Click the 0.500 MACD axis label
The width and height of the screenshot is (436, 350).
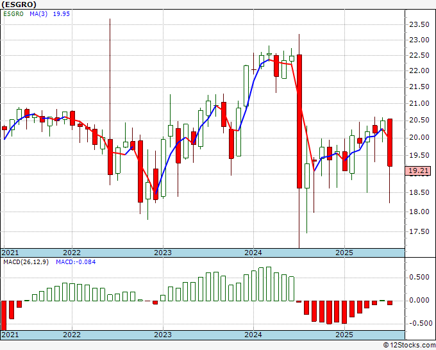click(x=419, y=278)
